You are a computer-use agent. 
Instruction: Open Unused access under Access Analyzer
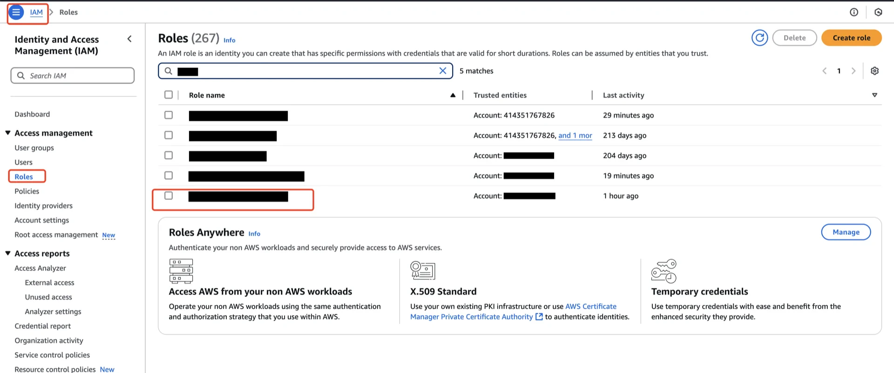tap(48, 297)
